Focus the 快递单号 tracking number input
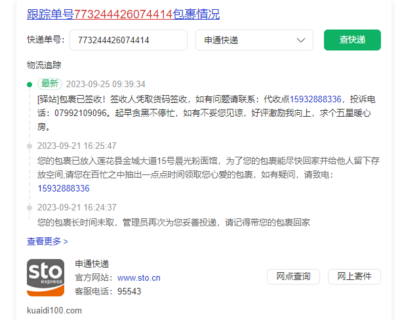This screenshot has width=400, height=320. 128,40
